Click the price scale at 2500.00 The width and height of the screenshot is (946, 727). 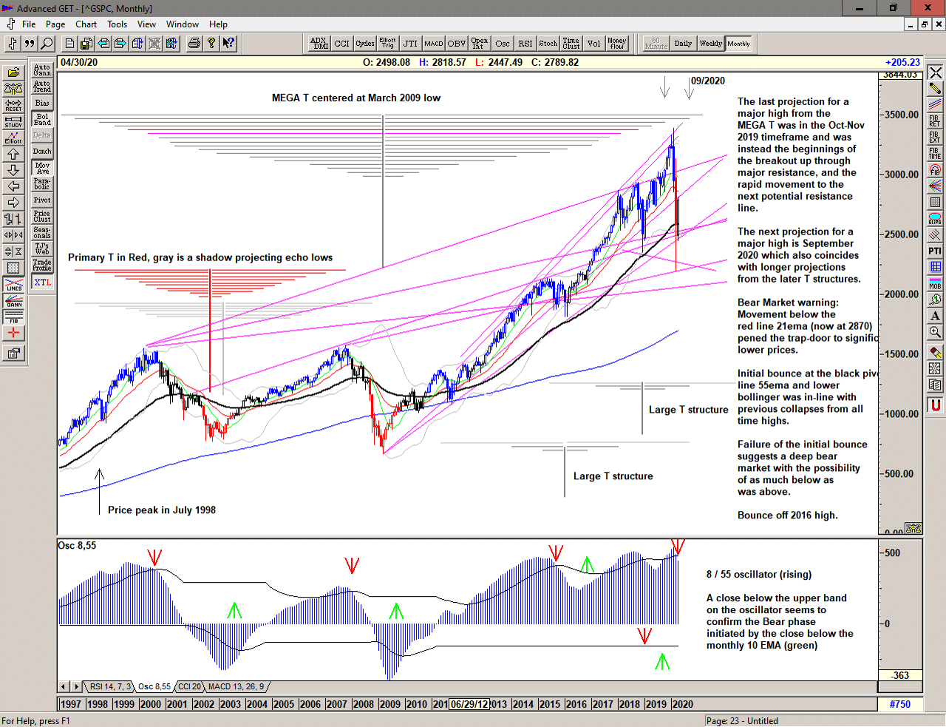[x=902, y=234]
